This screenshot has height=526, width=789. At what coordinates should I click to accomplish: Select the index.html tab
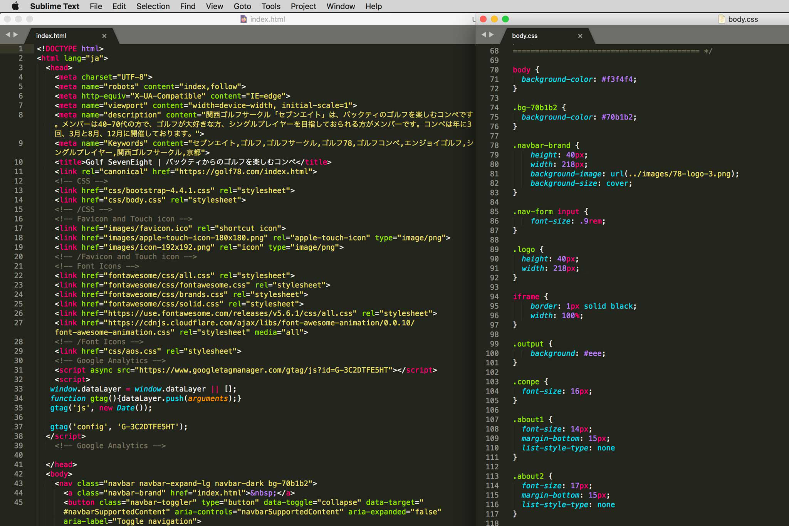coord(51,36)
